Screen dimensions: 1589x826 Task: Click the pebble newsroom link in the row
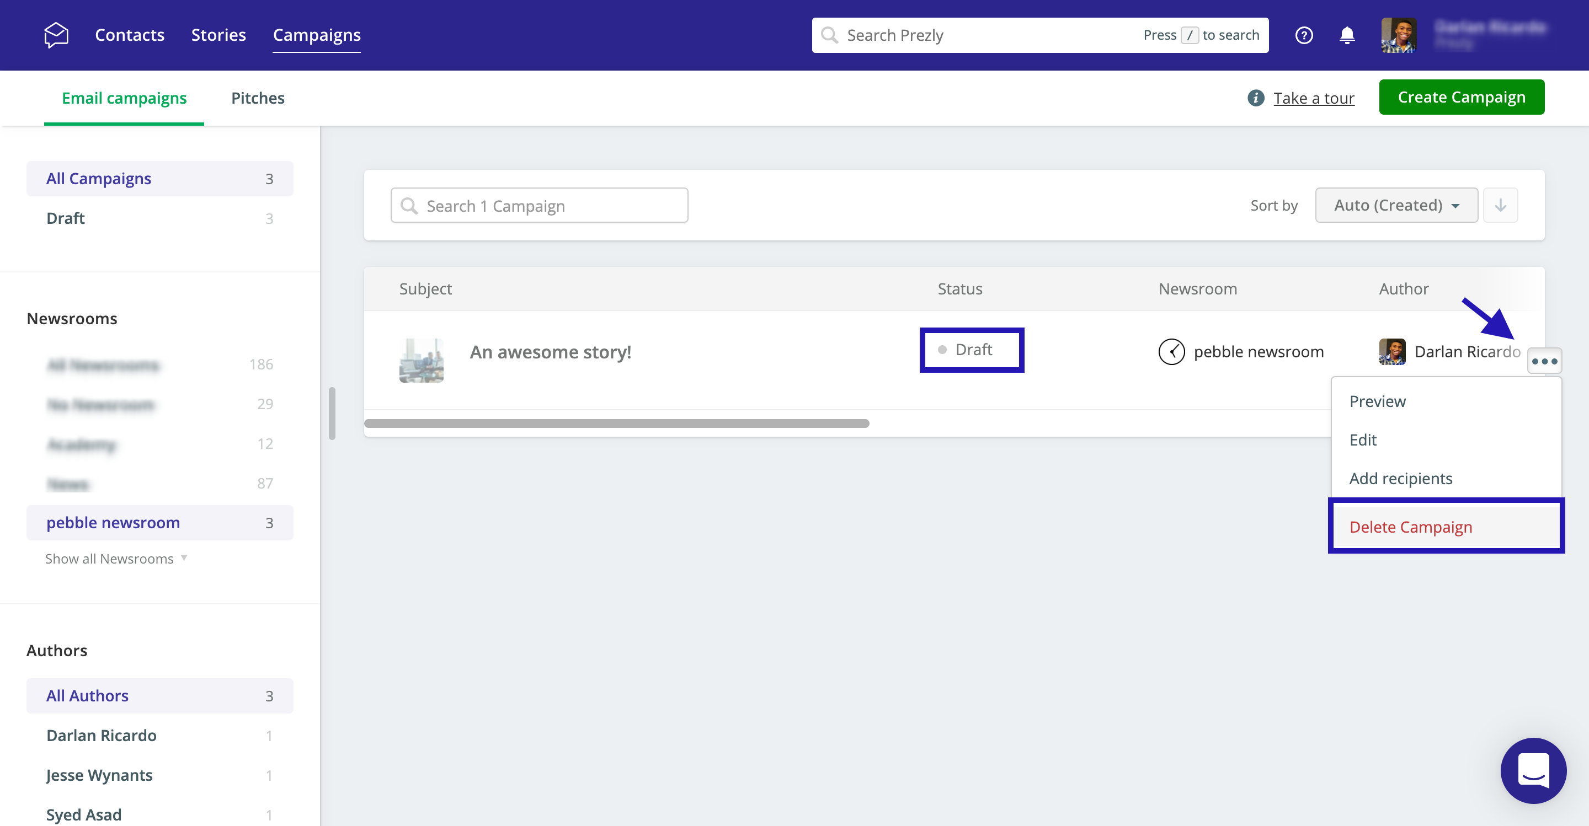(1259, 352)
